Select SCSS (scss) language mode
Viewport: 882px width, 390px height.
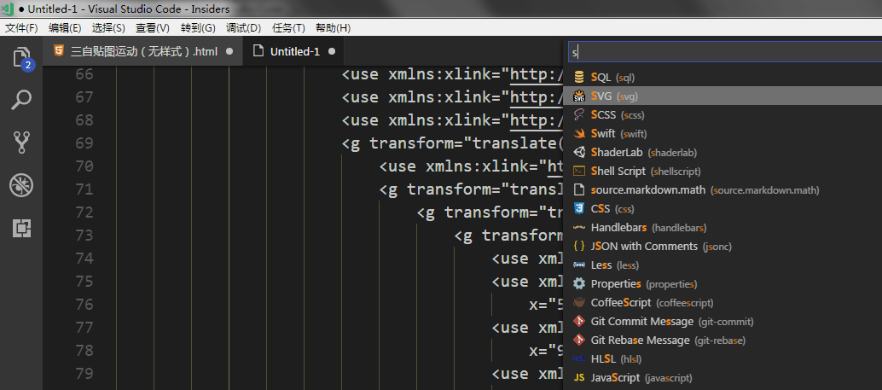tap(722, 115)
